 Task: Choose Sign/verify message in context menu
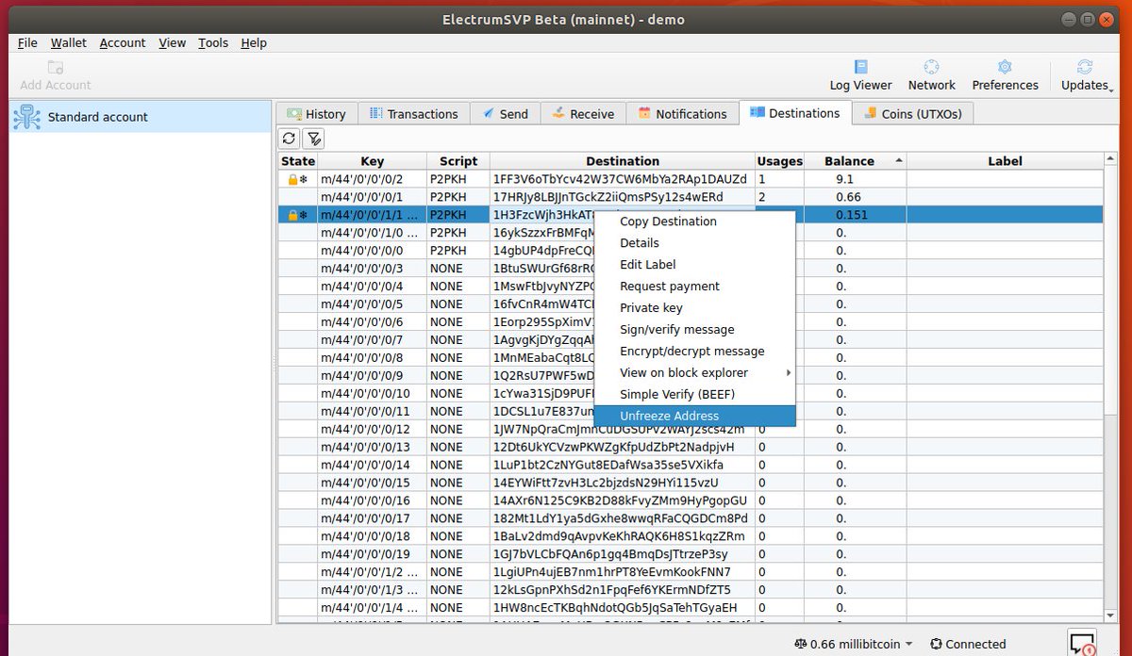[x=694, y=330]
